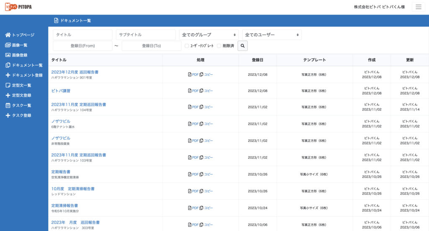Screen dimensions: 429x231
Task: Open 定型文一覧 in sidebar
Action: point(22,85)
